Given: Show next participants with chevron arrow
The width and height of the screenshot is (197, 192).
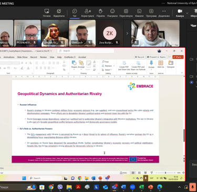Looking at the screenshot, I should [127, 33].
